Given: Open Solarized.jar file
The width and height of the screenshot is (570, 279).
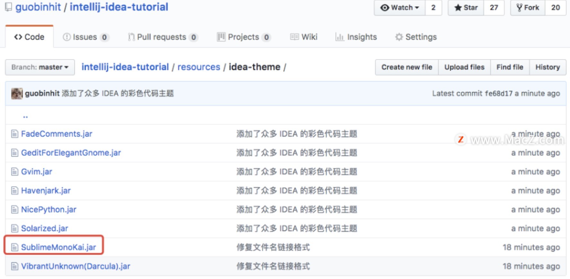Looking at the screenshot, I should [45, 228].
